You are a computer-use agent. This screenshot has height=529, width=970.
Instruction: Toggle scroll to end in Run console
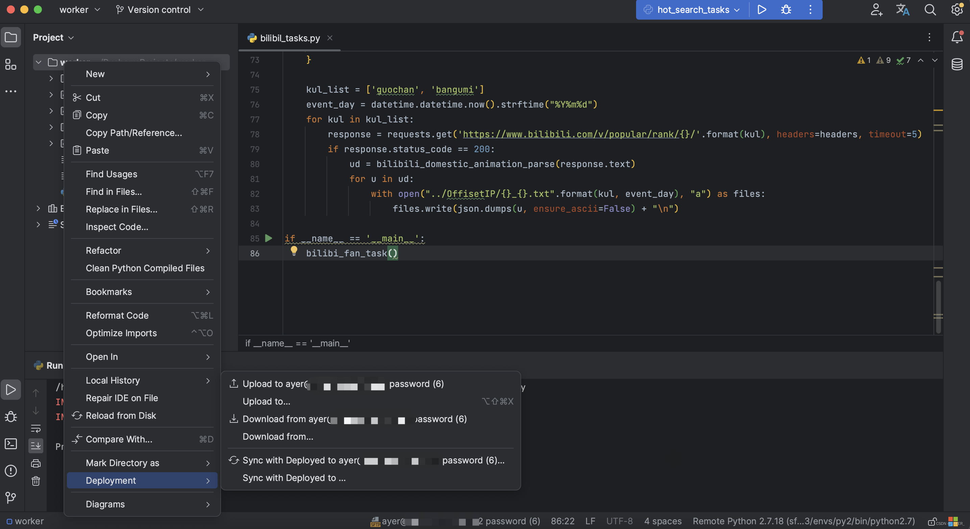36,446
